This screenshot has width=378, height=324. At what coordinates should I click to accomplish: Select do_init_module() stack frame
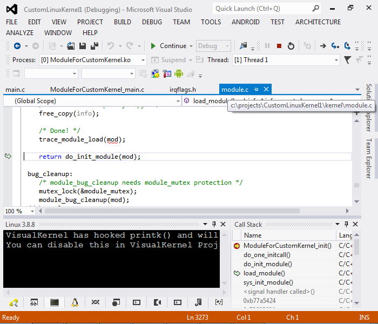pos(268,264)
